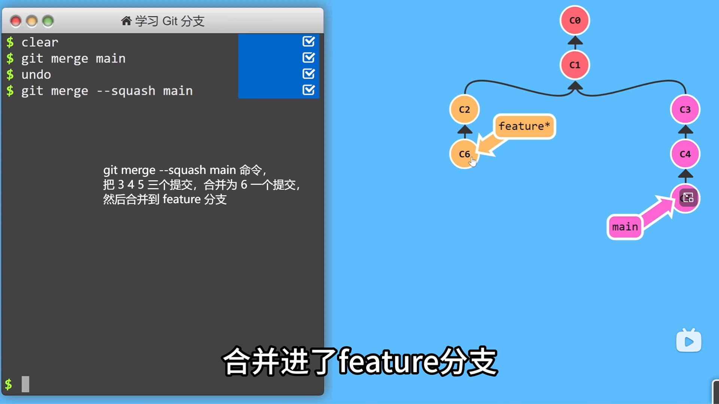
Task: Select the C6 squash commit node
Action: [x=464, y=154]
